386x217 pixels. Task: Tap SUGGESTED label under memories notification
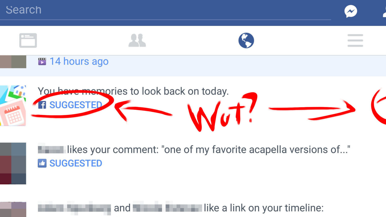point(76,105)
